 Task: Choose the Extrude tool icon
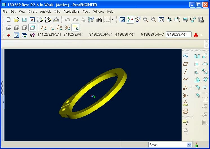(x=205, y=56)
